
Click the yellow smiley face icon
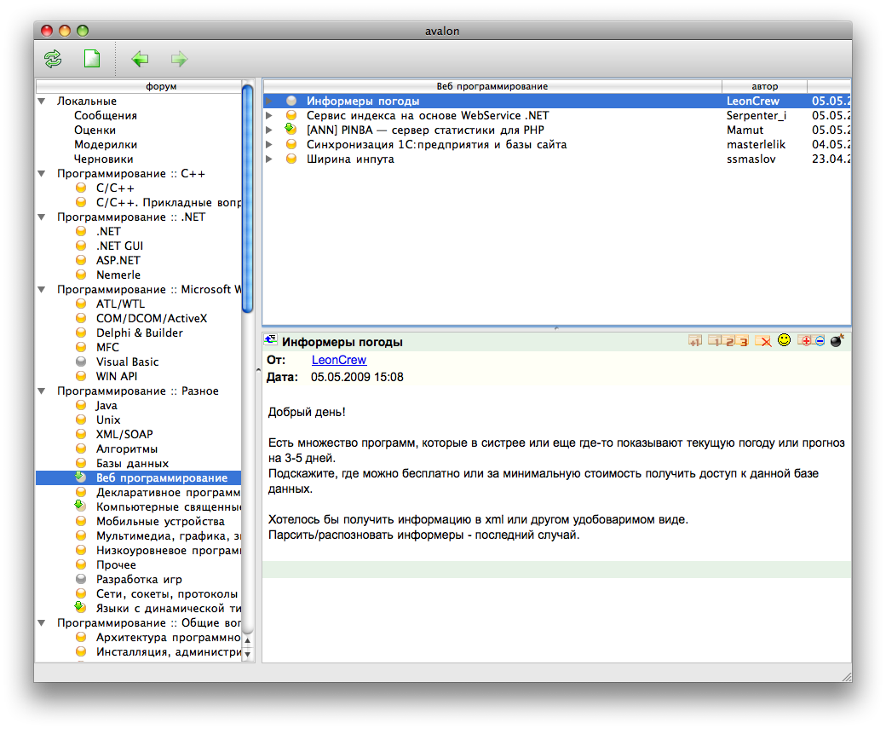point(784,340)
